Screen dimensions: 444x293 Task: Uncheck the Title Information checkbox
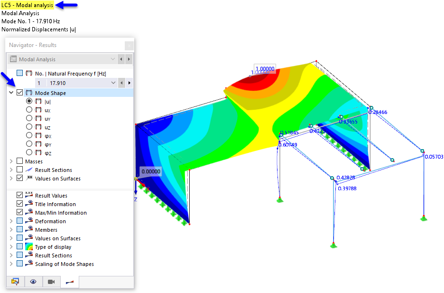(x=19, y=203)
